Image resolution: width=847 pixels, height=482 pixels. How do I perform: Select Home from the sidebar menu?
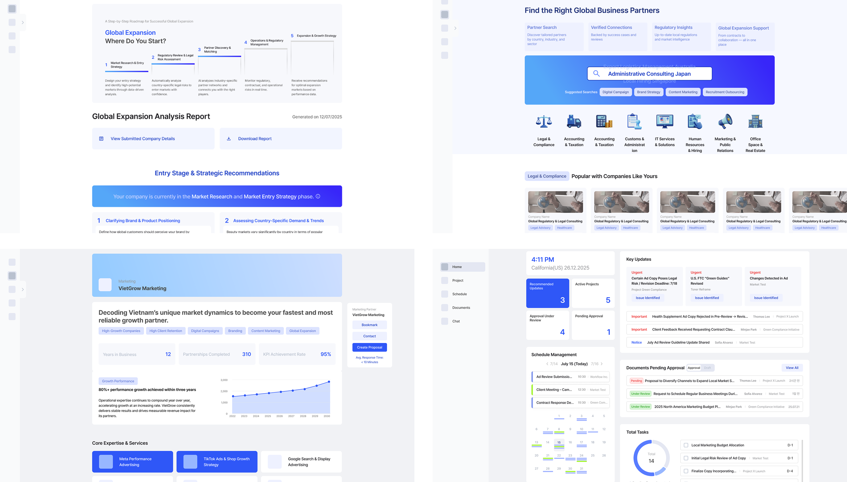point(458,266)
